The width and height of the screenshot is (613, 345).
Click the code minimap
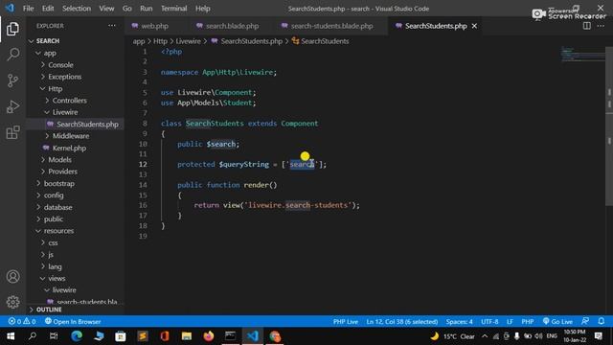(582, 55)
